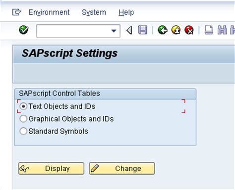Select Standard Symbols radio button
Viewport: 235px width, 190px height.
pos(23,131)
